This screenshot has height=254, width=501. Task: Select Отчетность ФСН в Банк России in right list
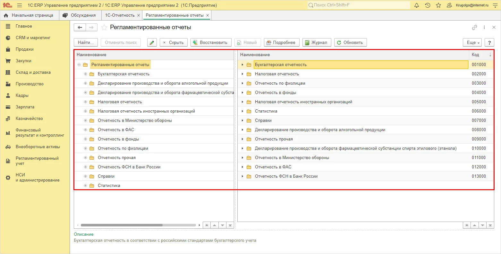click(286, 176)
